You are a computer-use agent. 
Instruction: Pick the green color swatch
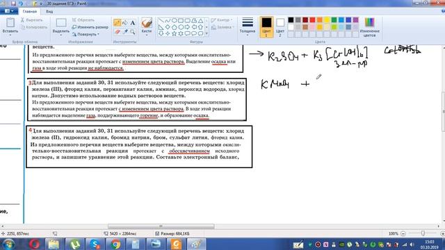[334, 20]
